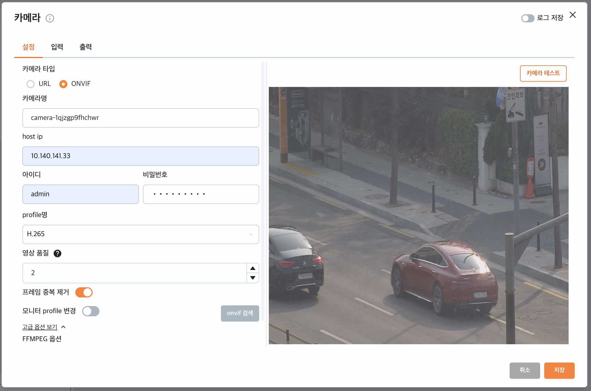Viewport: 591px width, 391px height.
Task: Click the host ip input field
Action: (141, 156)
